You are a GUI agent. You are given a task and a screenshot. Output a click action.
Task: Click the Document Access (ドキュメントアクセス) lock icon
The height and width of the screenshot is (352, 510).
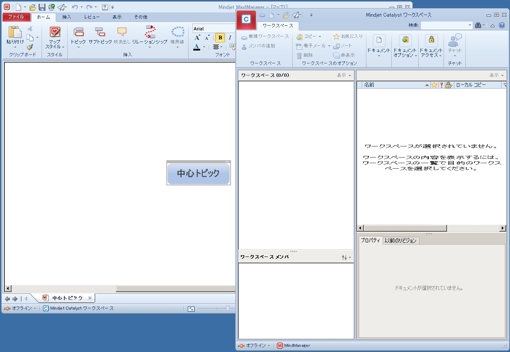click(431, 40)
